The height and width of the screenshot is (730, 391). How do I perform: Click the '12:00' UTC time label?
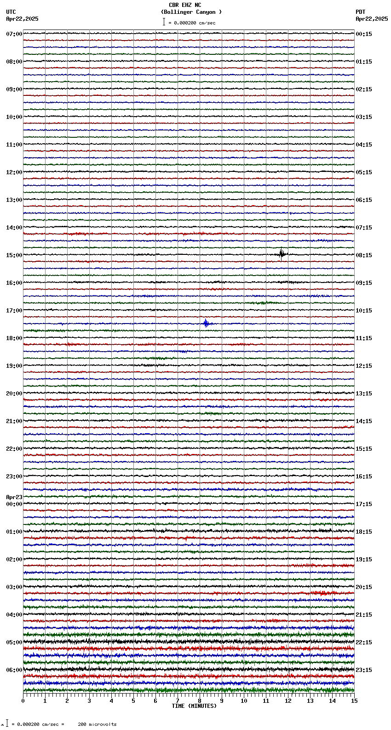pyautogui.click(x=14, y=172)
